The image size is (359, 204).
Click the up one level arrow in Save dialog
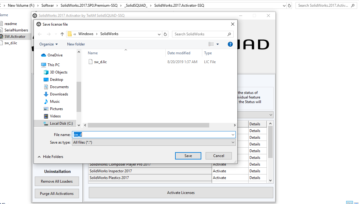tap(62, 34)
